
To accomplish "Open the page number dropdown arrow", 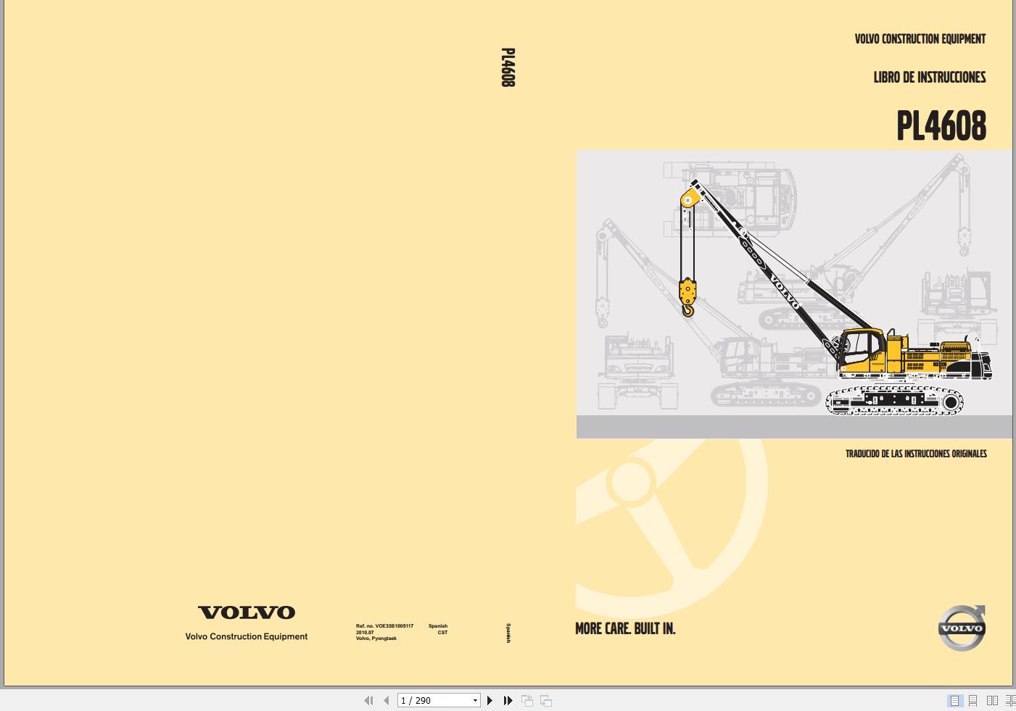I will tap(475, 700).
